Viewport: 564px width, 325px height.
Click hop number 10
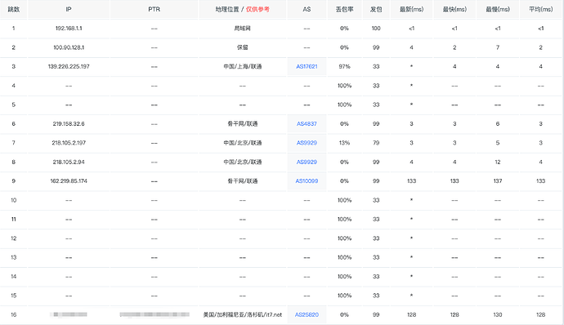tap(14, 200)
